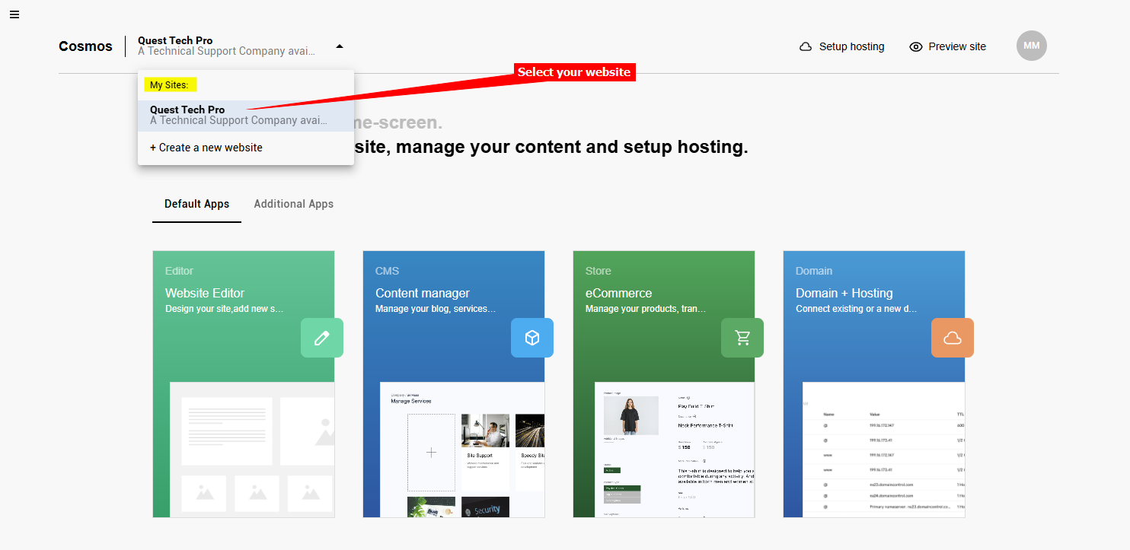Click the Domain DNS records preview thumbnail

pos(883,449)
